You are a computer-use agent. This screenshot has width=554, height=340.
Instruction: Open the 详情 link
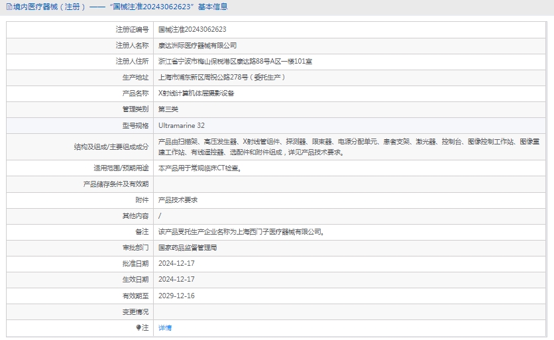coord(165,328)
